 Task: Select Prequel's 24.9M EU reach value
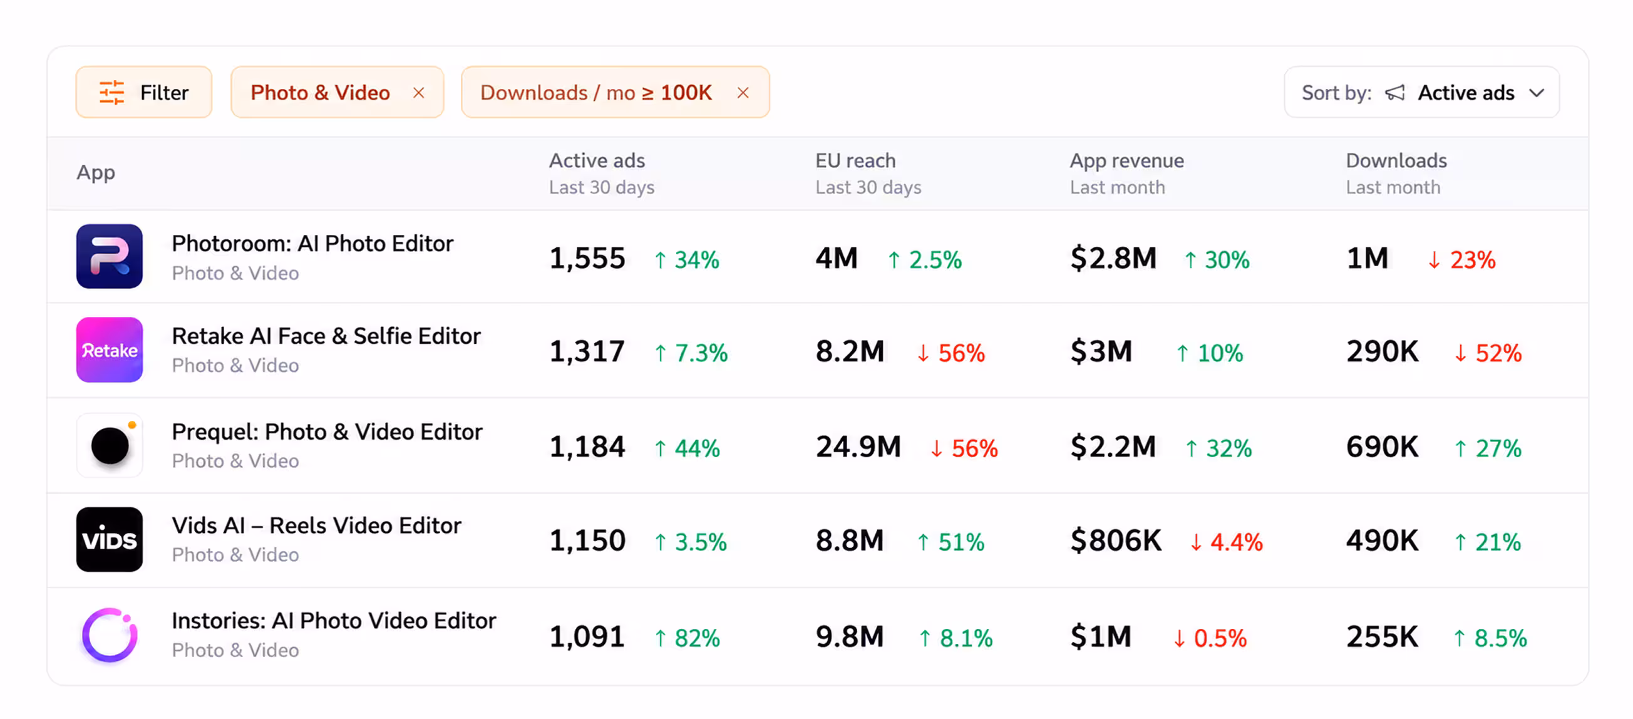858,447
